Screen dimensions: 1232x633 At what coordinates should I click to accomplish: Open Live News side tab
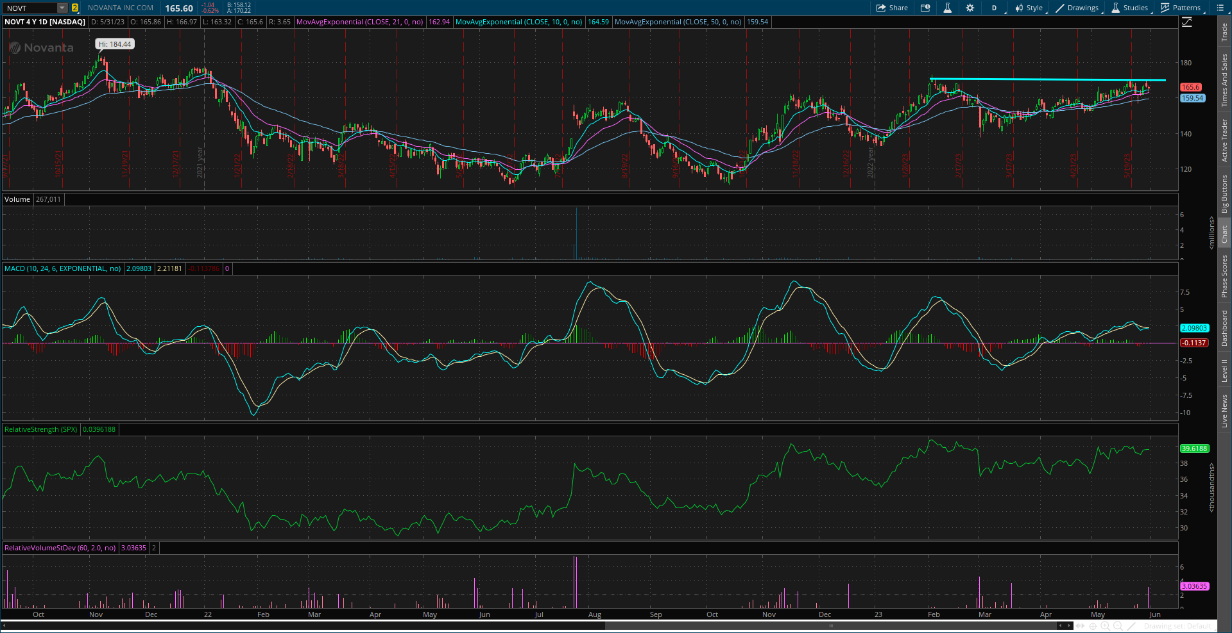coord(1224,411)
